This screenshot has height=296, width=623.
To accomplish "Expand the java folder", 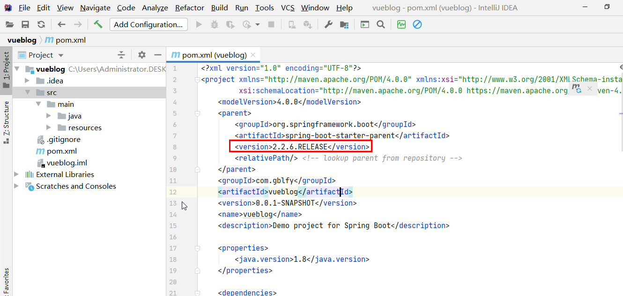I will pos(49,116).
